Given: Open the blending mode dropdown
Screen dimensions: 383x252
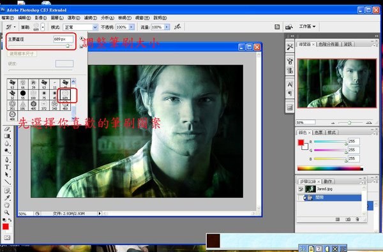Looking at the screenshot, I should tap(80, 27).
